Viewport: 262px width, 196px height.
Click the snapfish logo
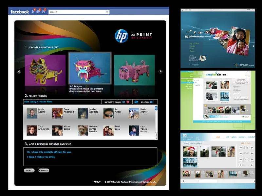coord(216,74)
